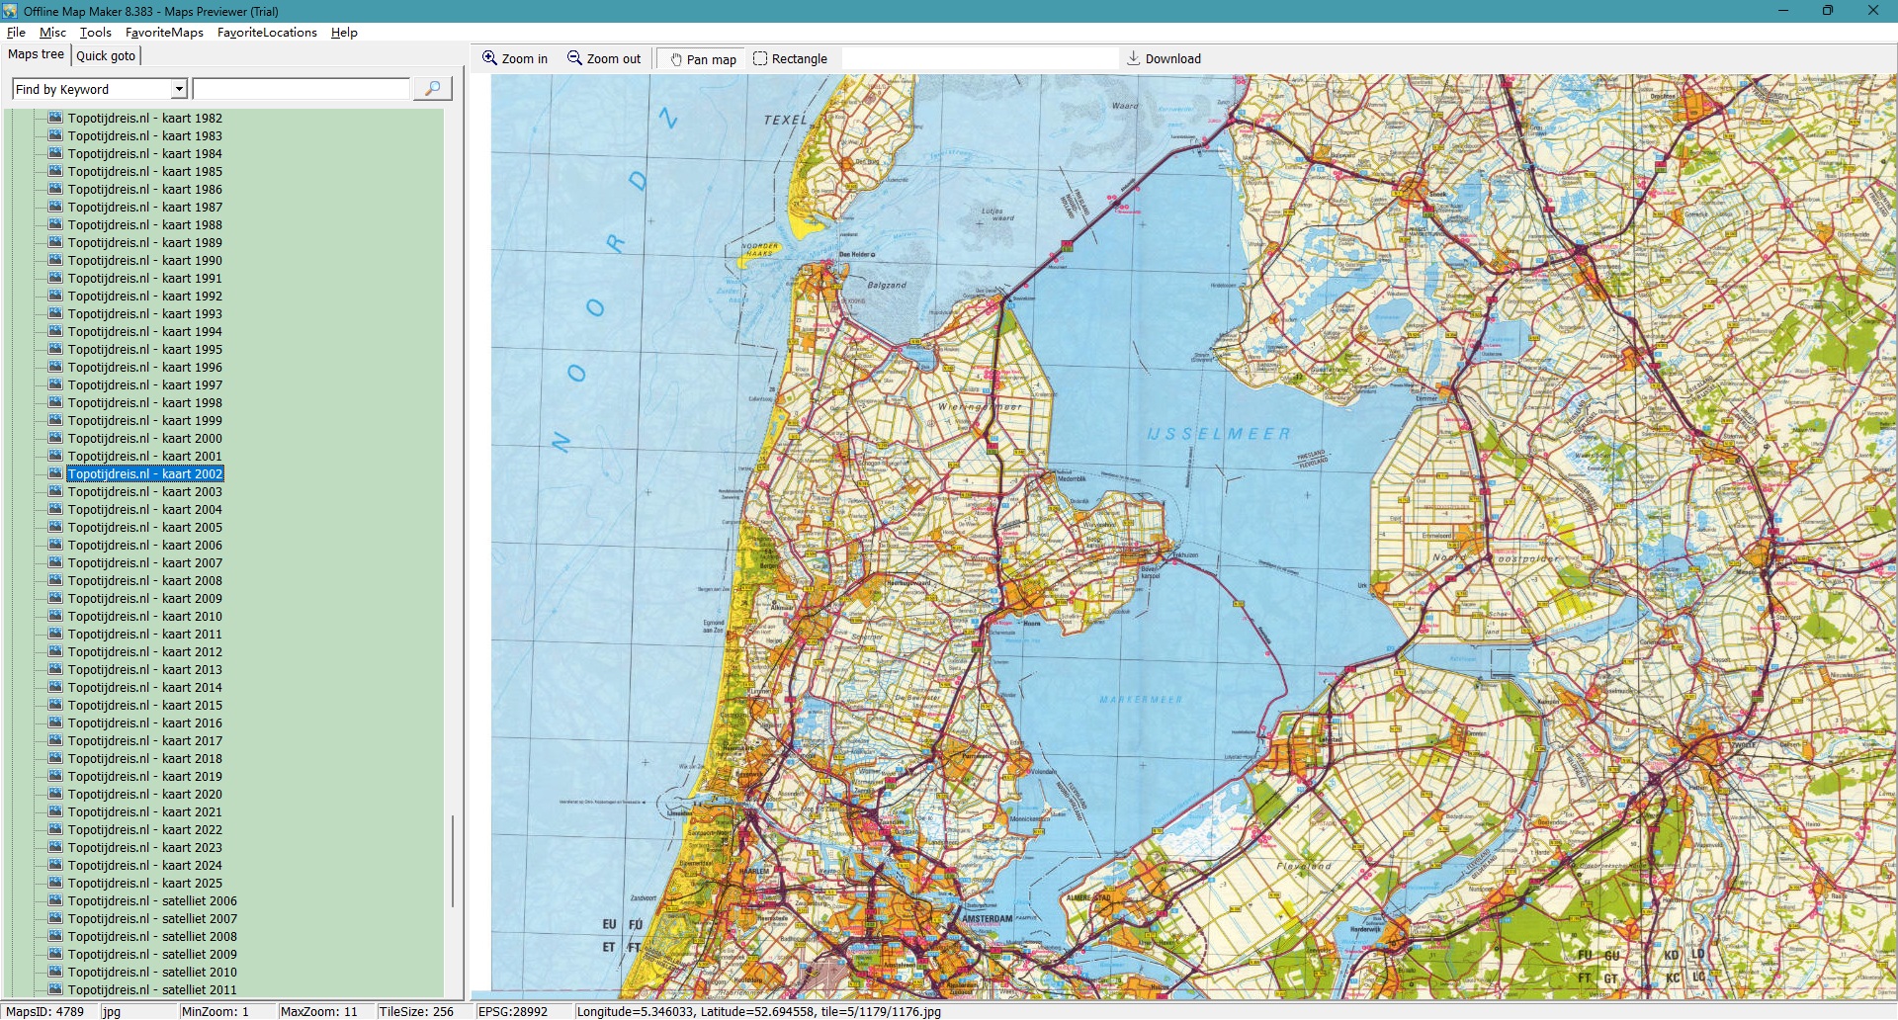The height and width of the screenshot is (1020, 1898).
Task: Switch to the Maps tree tab
Action: click(37, 54)
